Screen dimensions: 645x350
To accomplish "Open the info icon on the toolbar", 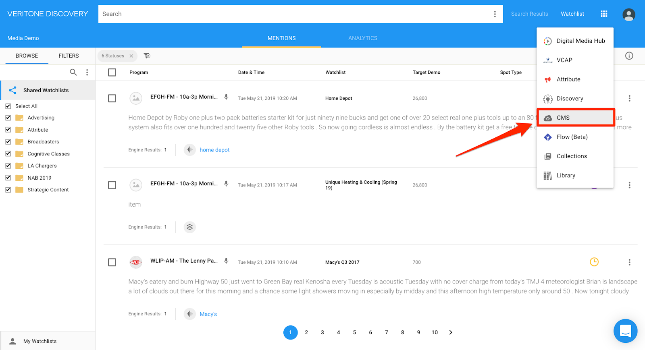I will (629, 56).
